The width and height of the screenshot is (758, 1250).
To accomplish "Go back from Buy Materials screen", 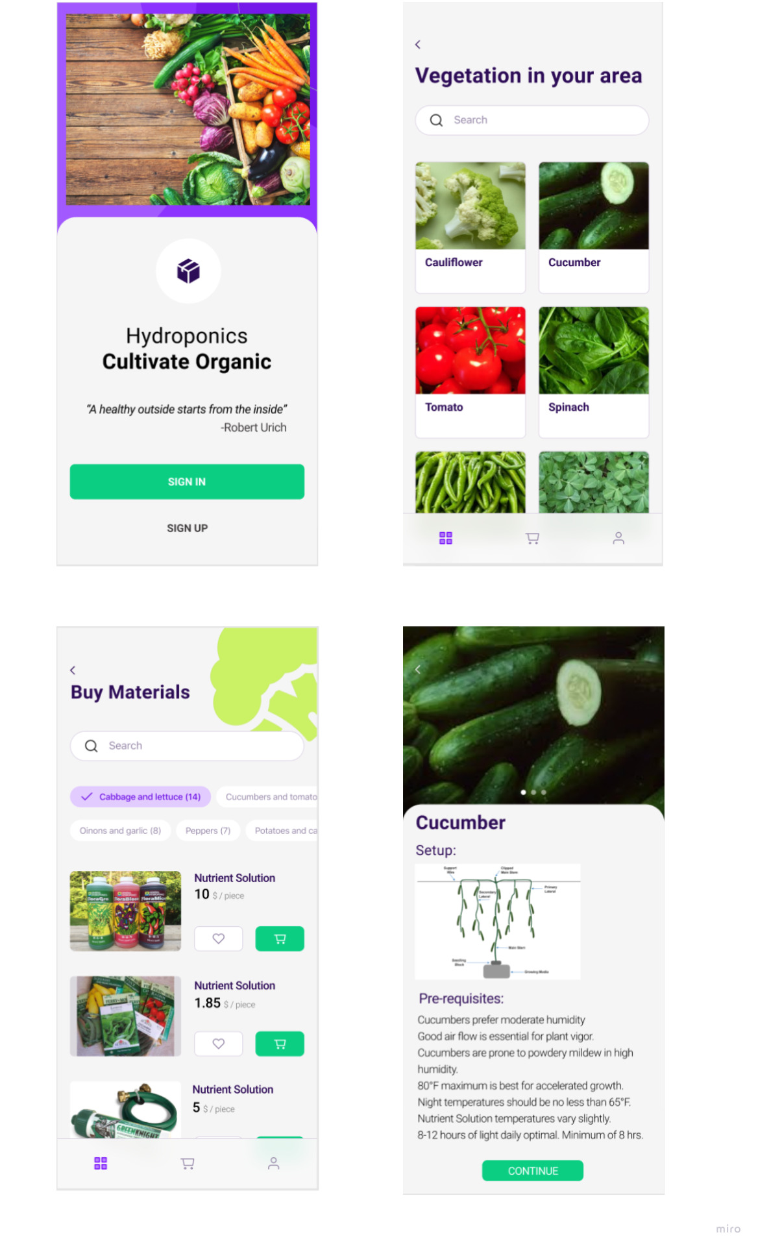I will (x=73, y=670).
